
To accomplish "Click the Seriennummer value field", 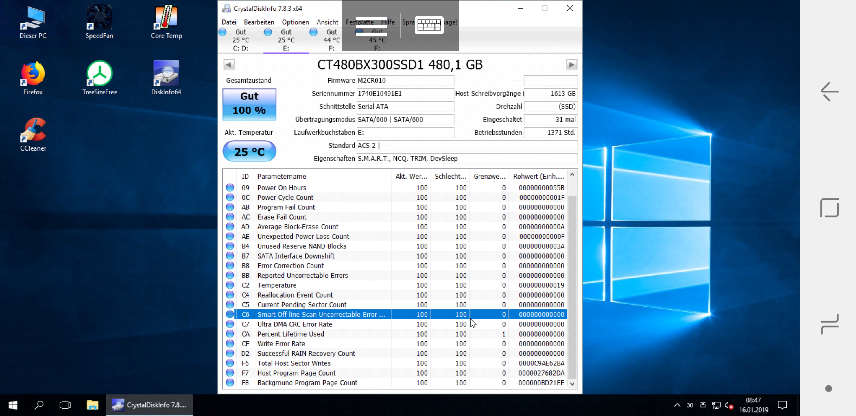I will click(x=405, y=94).
